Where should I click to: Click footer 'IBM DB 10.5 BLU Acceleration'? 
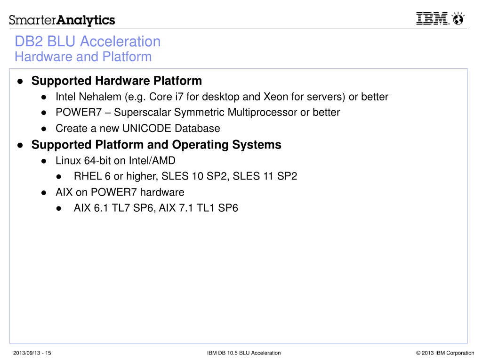244,353
